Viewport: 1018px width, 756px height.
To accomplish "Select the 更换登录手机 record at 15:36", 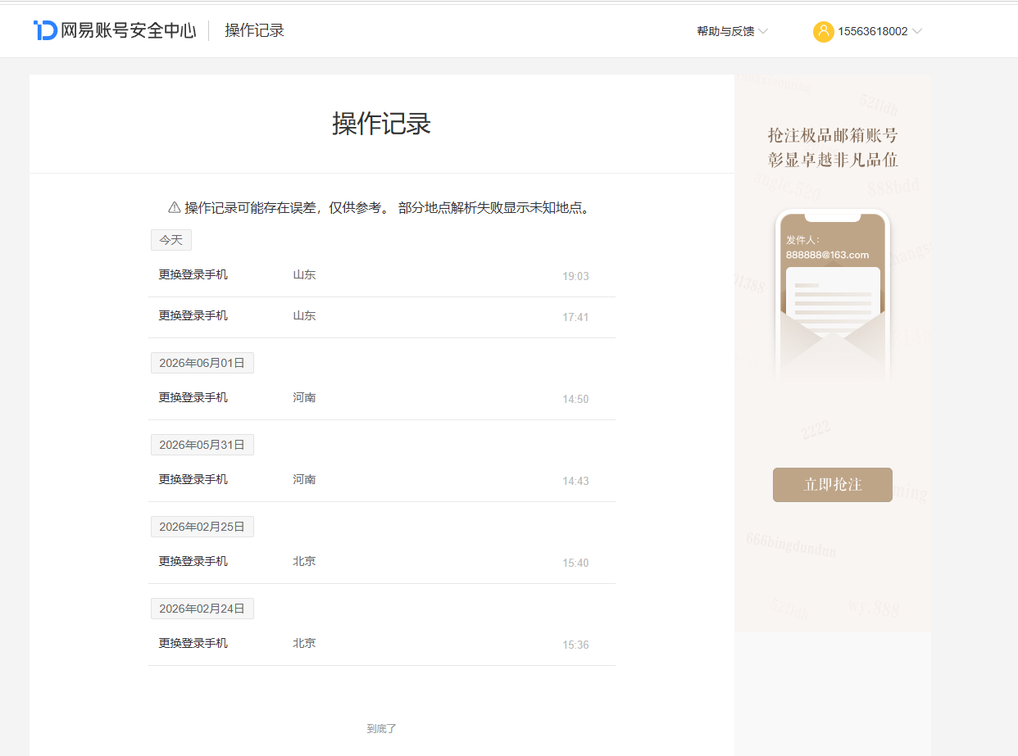I will 382,645.
